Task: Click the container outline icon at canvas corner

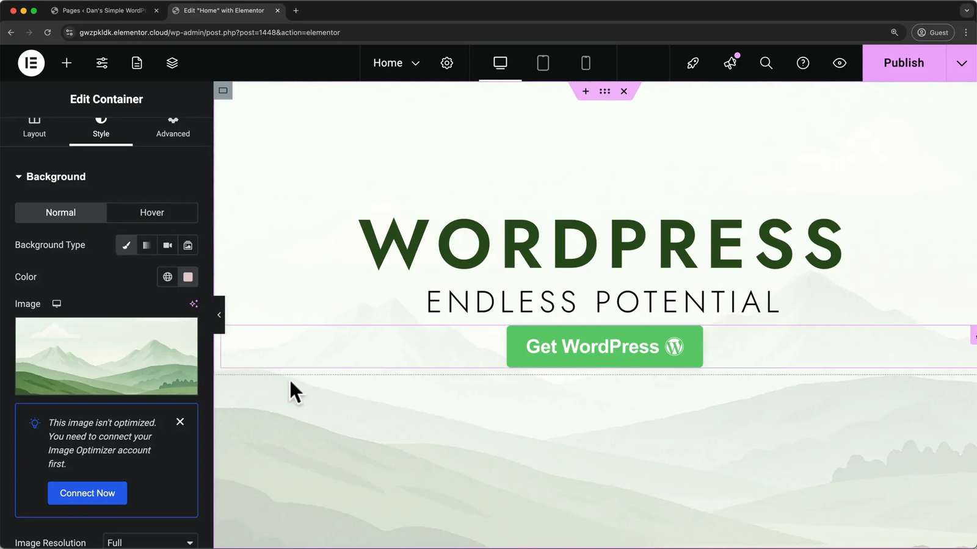Action: coord(223,91)
